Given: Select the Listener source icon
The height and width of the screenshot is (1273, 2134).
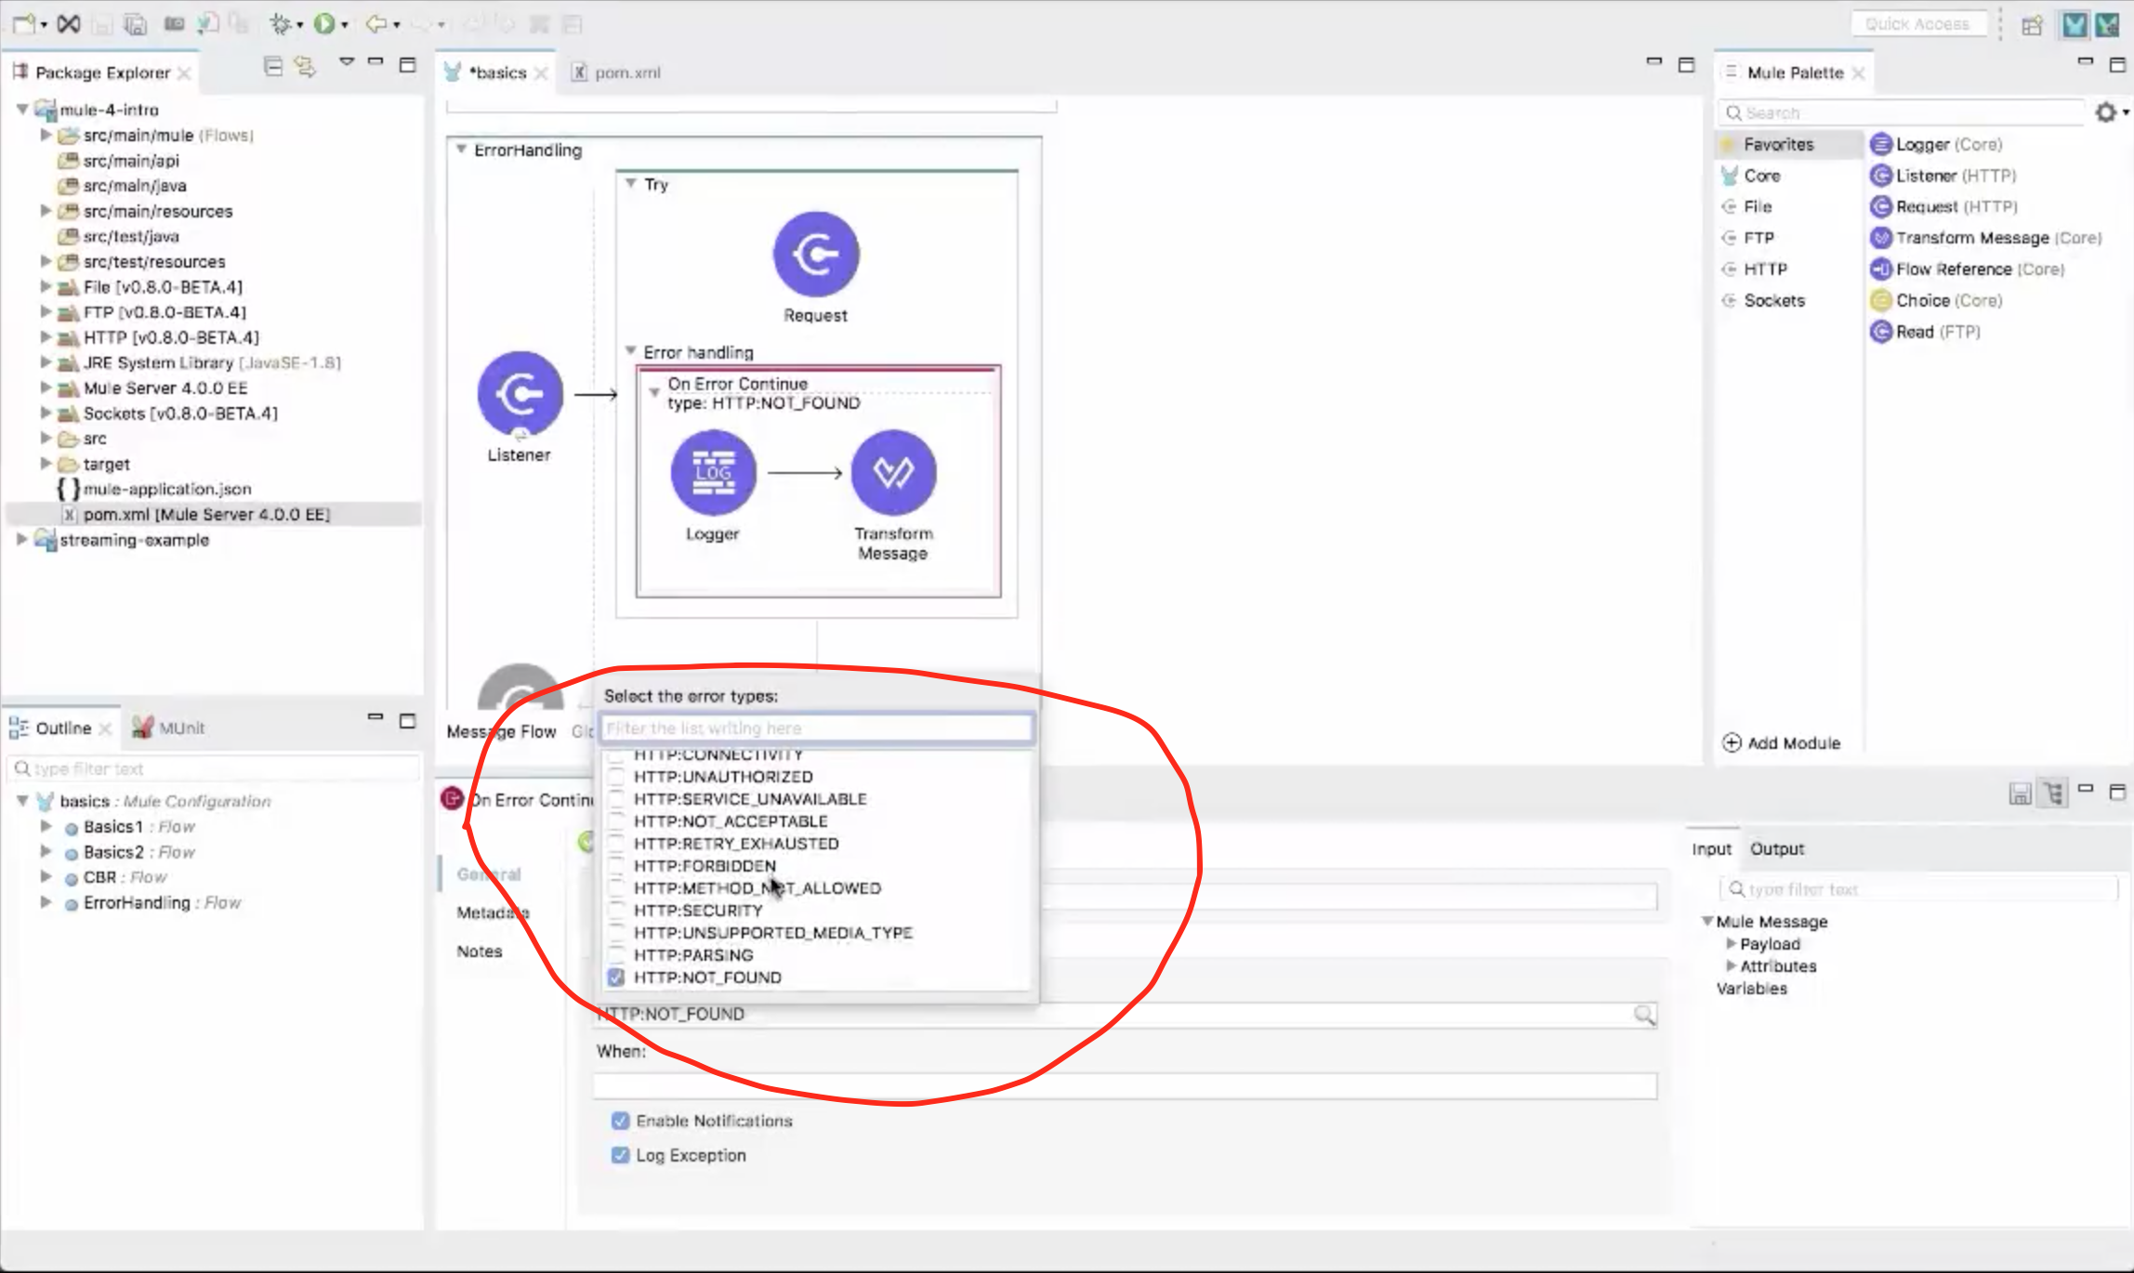Looking at the screenshot, I should 520,394.
